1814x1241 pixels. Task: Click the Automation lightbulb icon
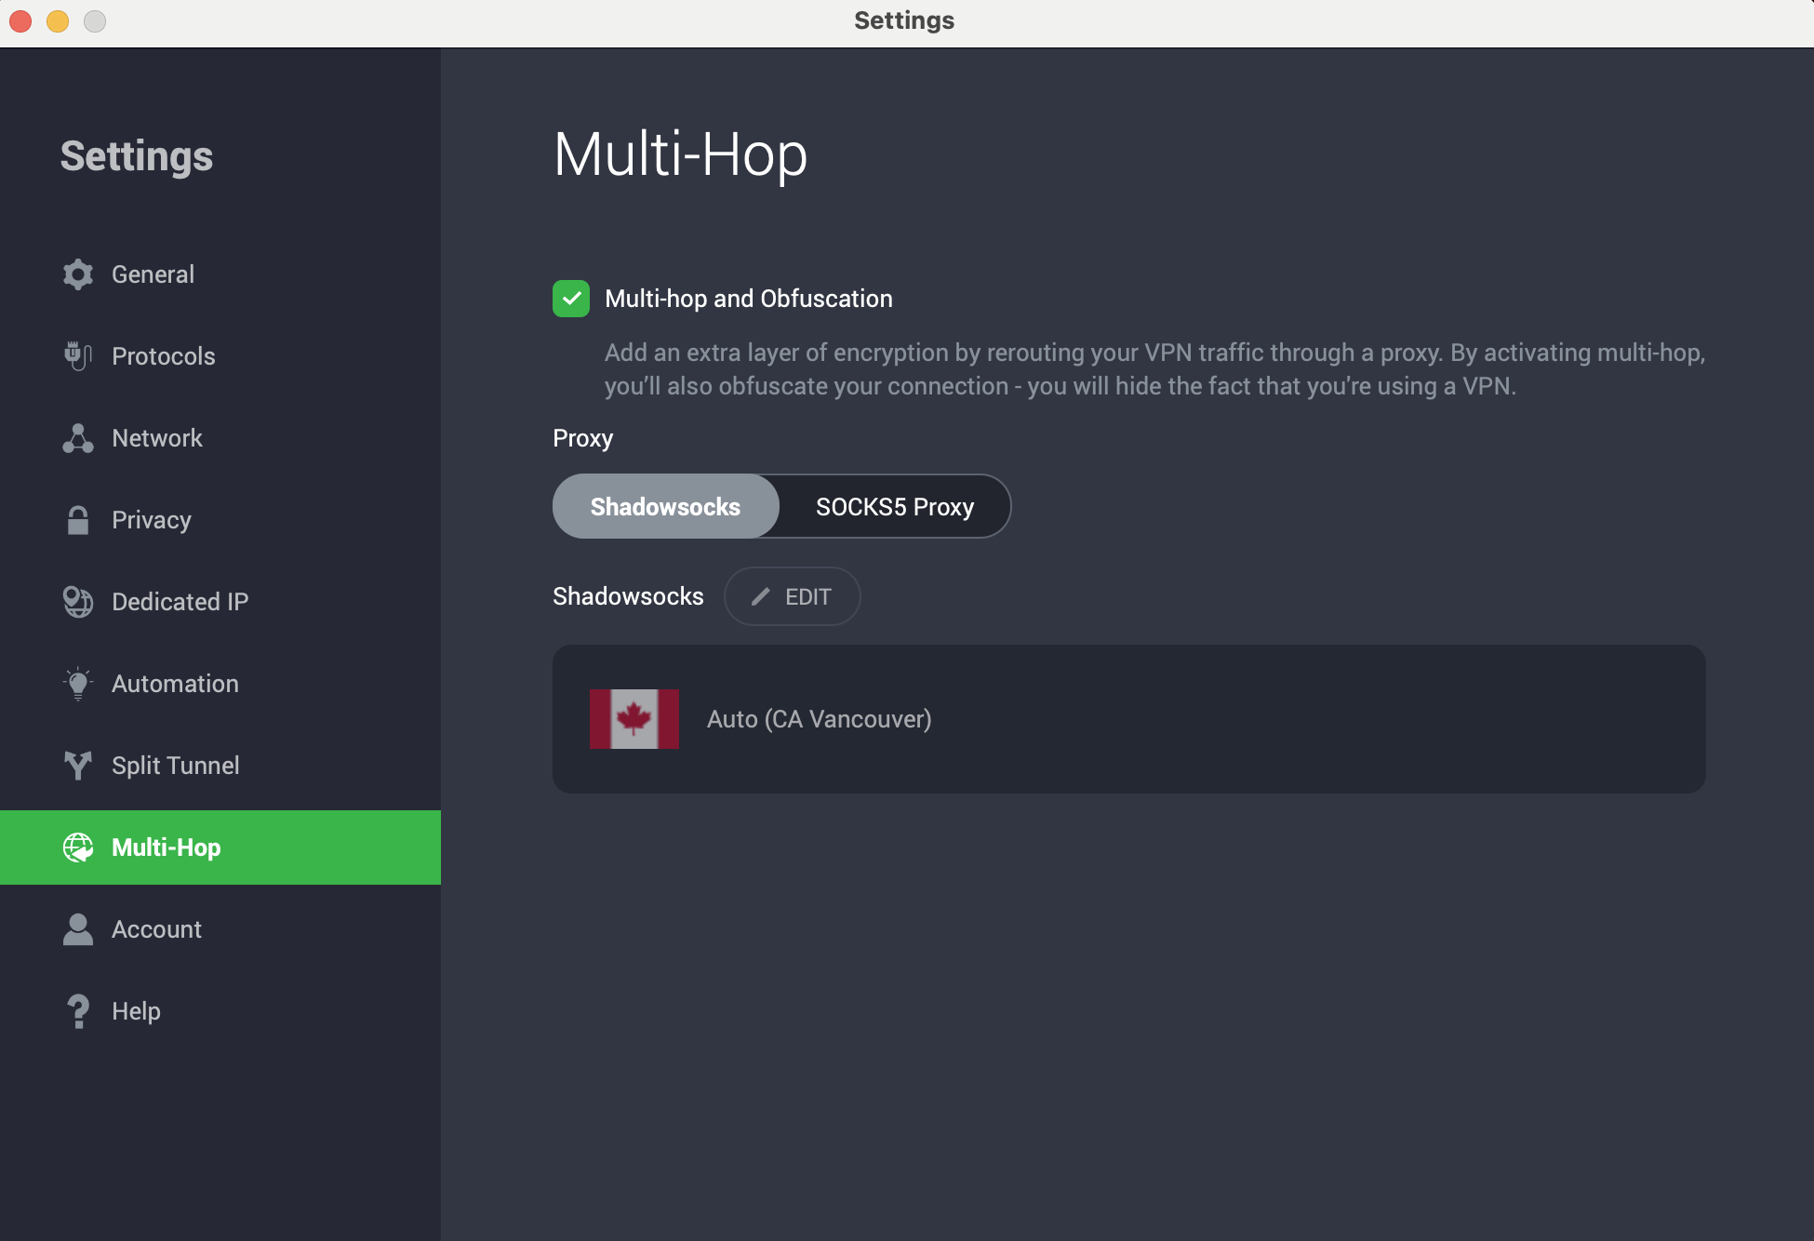coord(78,683)
